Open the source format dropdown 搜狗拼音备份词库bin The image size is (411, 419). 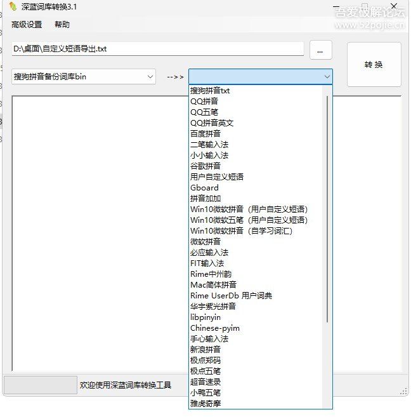tap(84, 77)
